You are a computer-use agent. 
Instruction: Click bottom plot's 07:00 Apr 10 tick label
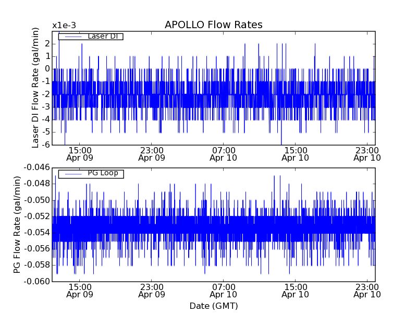coord(224,291)
